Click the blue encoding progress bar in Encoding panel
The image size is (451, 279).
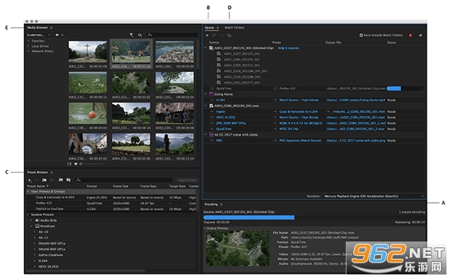[x=249, y=217]
